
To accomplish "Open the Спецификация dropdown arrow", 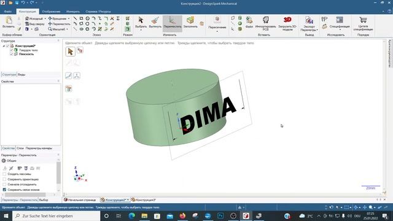I will (x=340, y=30).
